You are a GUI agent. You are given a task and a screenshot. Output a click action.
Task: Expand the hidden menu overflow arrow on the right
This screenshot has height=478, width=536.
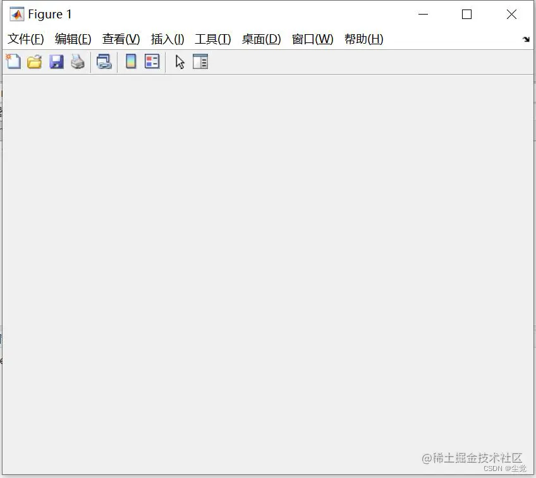pyautogui.click(x=527, y=39)
